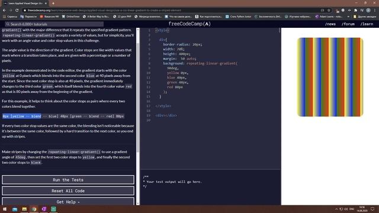The width and height of the screenshot is (379, 213).
Task: Expand the bookmarks overflow chevron
Action: click(x=348, y=17)
